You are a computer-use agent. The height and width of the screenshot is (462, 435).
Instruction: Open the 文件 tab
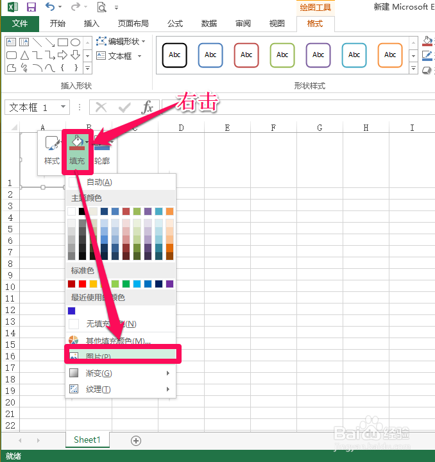pos(20,24)
